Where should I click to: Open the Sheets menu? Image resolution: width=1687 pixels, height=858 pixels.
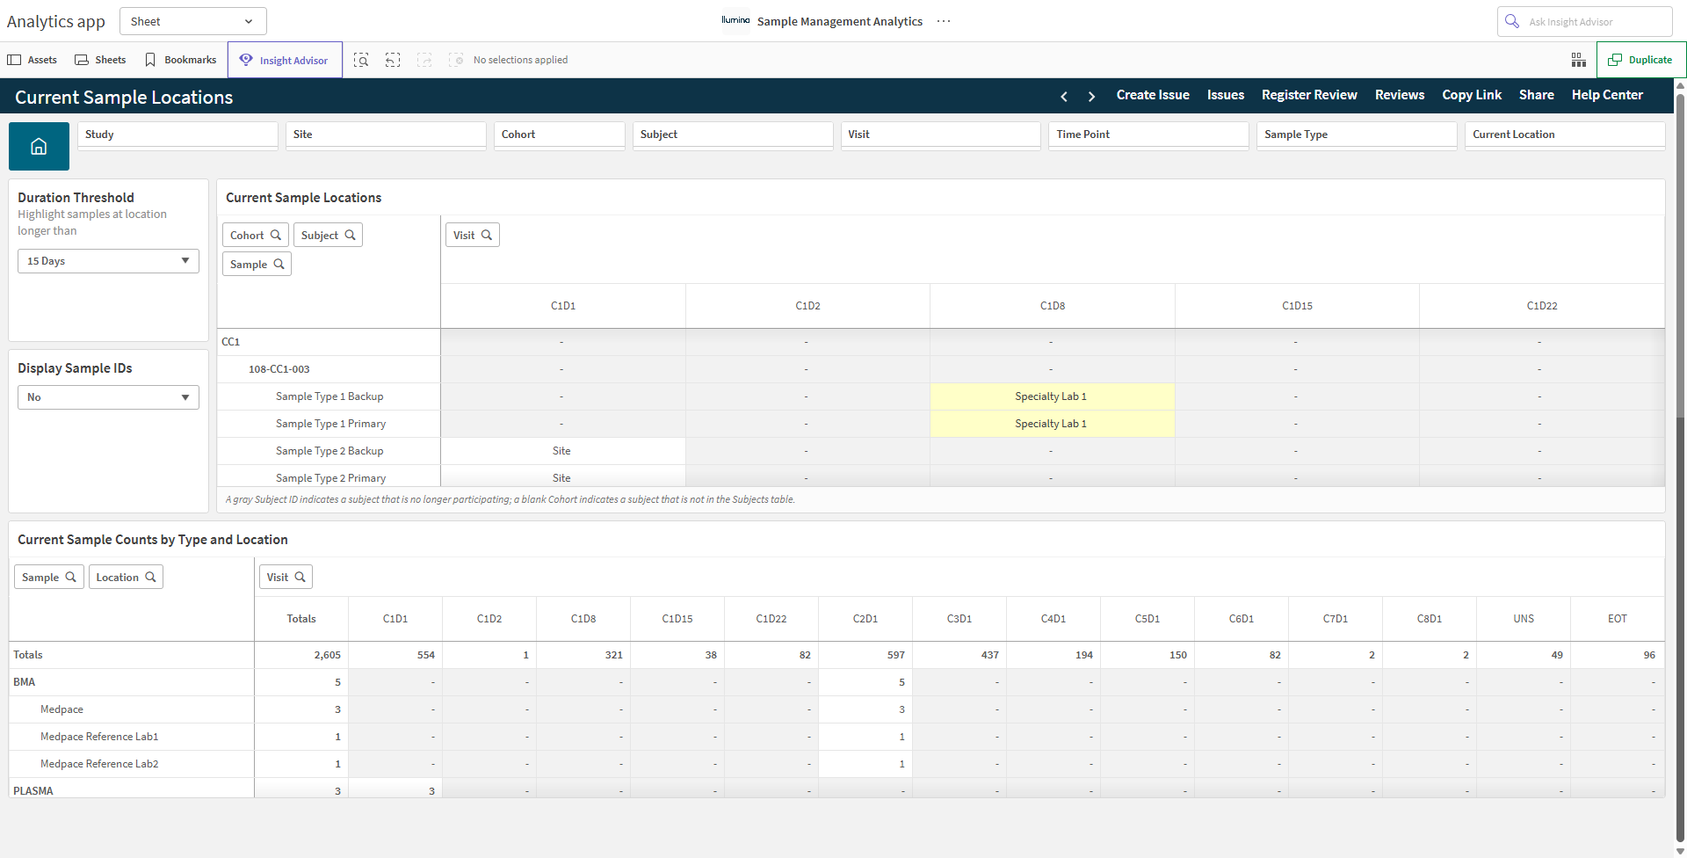100,60
